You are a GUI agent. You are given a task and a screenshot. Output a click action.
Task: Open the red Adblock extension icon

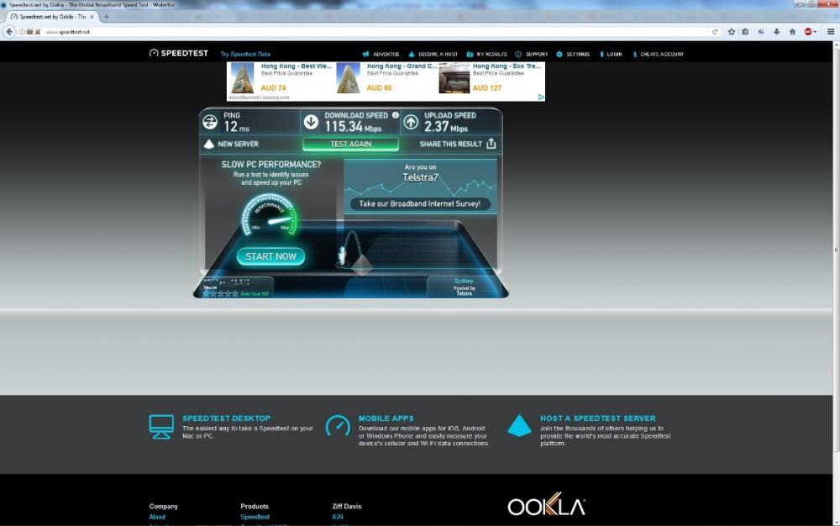(x=809, y=32)
